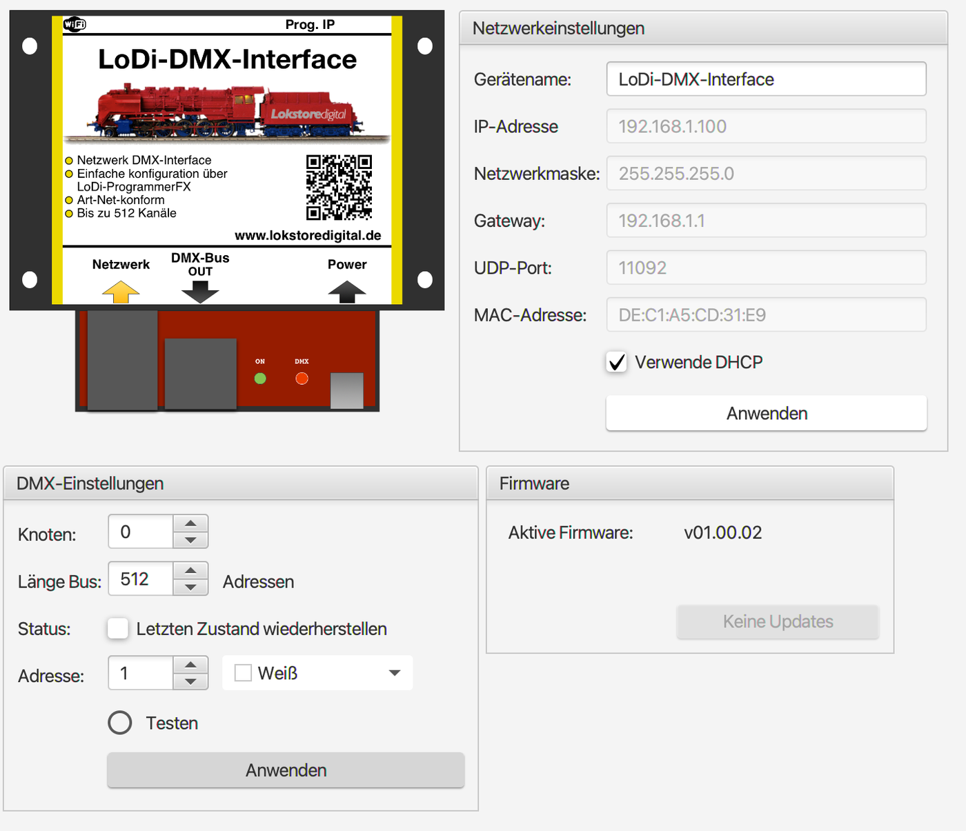Viewport: 966px width, 831px height.
Task: Click the UDP-Port field
Action: point(767,268)
